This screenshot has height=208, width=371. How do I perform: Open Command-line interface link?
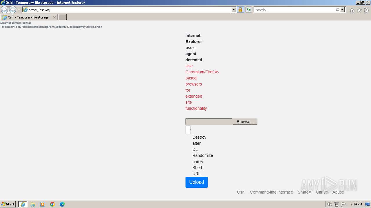[x=272, y=192]
